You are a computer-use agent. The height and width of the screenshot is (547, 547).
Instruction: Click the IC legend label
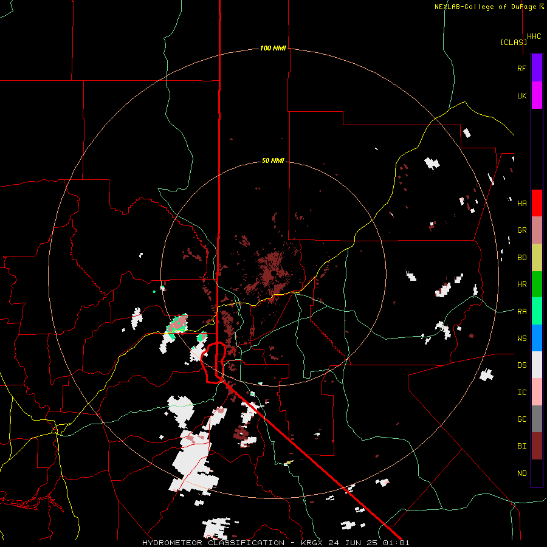(x=521, y=393)
